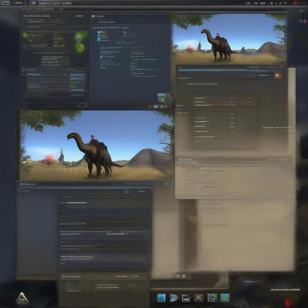Toggle the first cyan checkbox in the dark panel

point(99,32)
